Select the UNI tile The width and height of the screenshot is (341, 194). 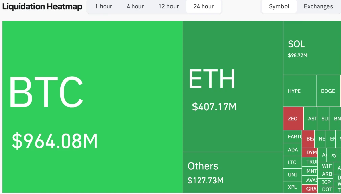coord(292,175)
